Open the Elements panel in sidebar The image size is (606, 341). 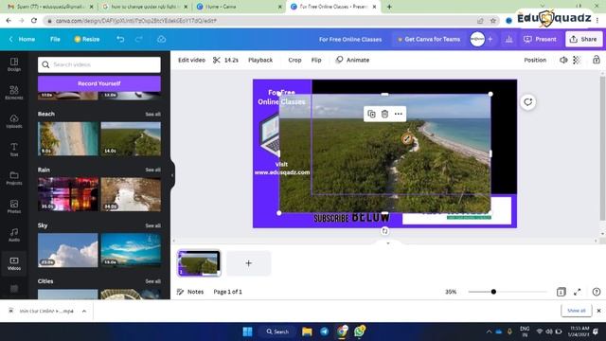point(14,93)
